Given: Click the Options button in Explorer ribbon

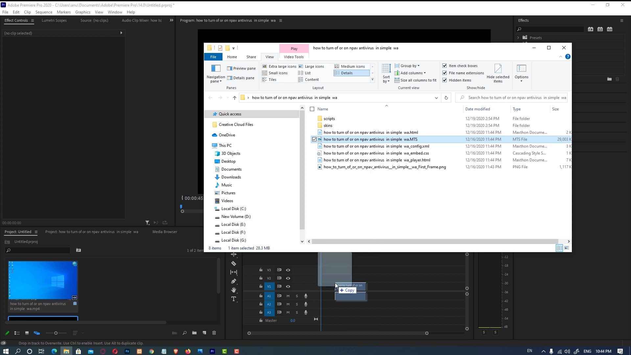Looking at the screenshot, I should (x=522, y=73).
